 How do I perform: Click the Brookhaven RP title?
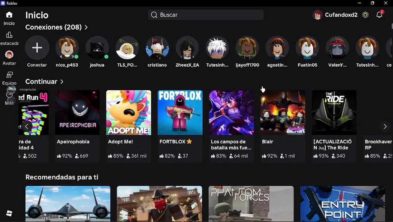378,145
